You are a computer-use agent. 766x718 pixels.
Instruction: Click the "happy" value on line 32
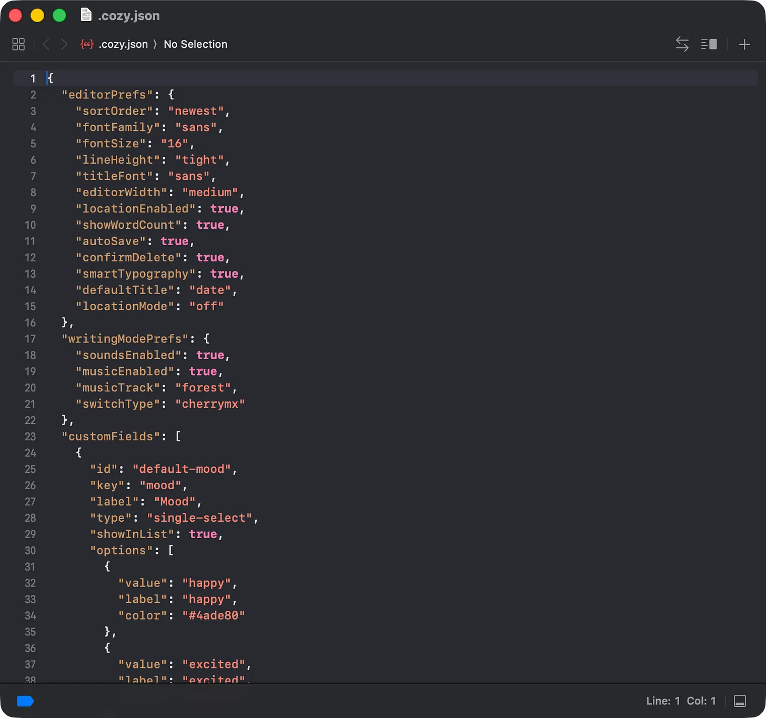pyautogui.click(x=206, y=583)
